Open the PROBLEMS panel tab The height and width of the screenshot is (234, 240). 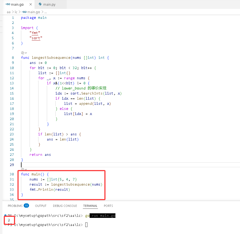15,206
